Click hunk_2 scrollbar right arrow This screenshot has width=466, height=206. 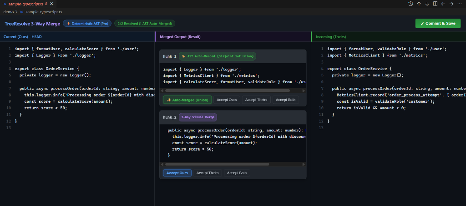click(304, 164)
